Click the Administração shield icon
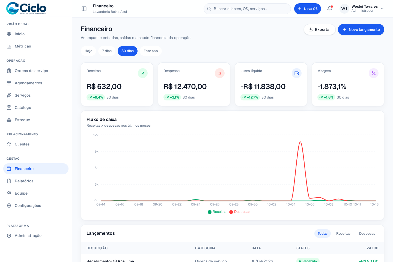Screen dimensions: 393x262 pos(9,236)
